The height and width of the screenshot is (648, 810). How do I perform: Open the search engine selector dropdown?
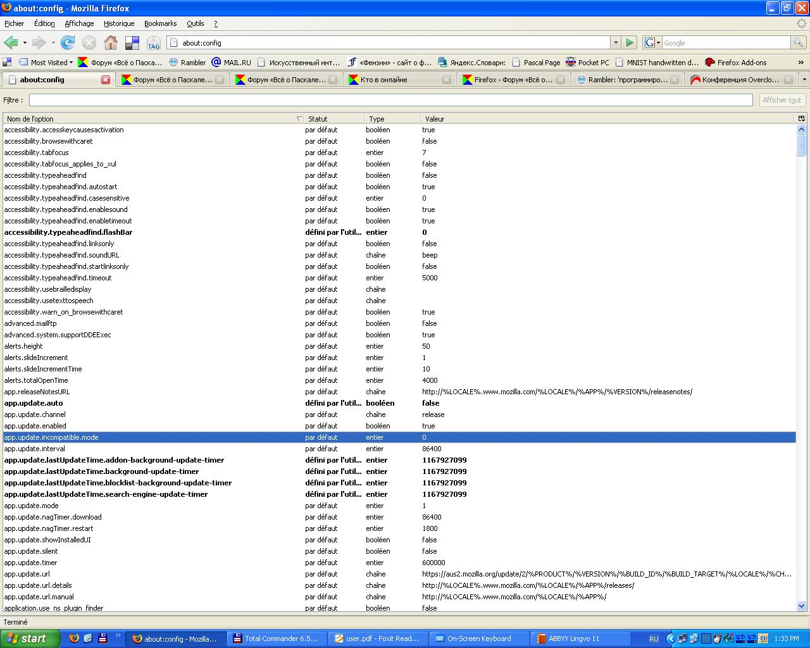pyautogui.click(x=652, y=42)
